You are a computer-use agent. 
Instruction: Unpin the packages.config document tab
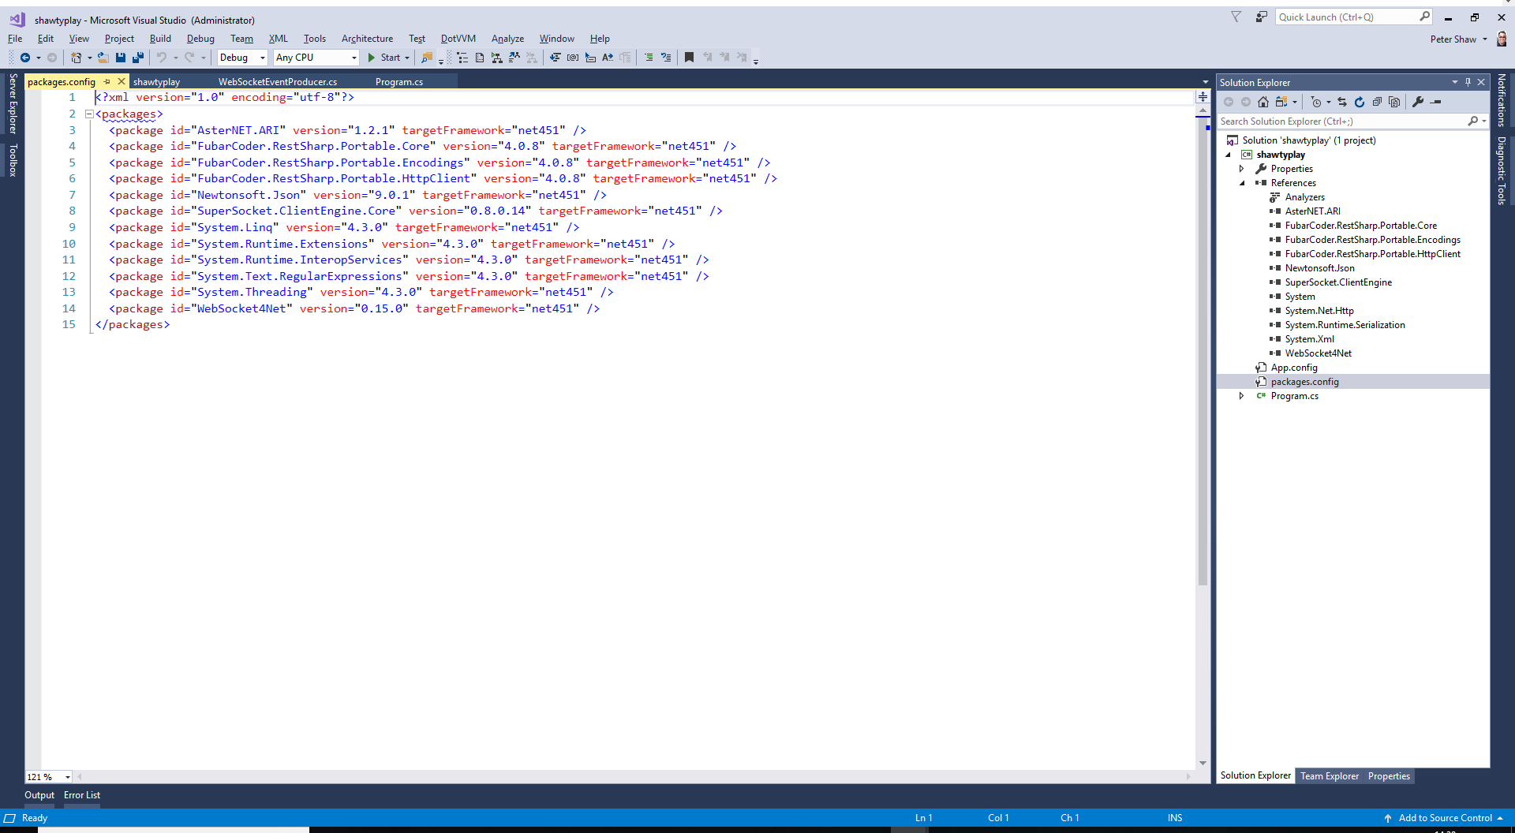(x=107, y=81)
